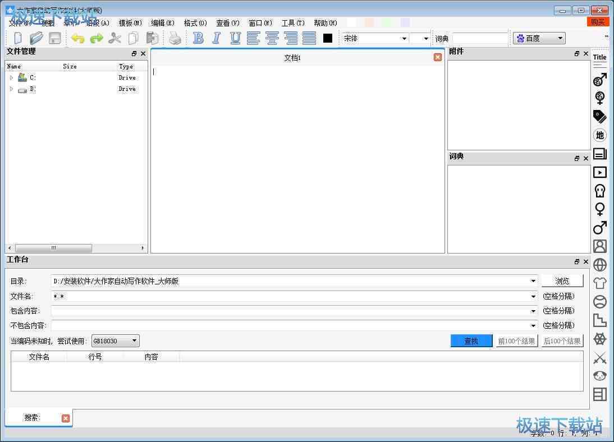Cut selection with the scissors icon
The image size is (614, 442).
(114, 38)
